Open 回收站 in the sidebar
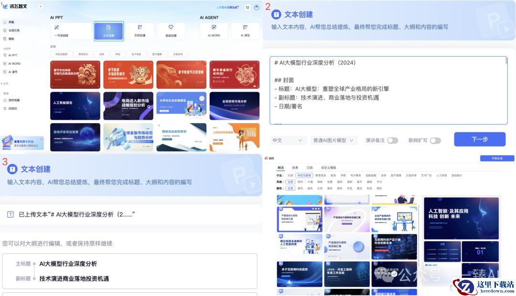Viewport: 516px width, 296px height. click(12, 108)
